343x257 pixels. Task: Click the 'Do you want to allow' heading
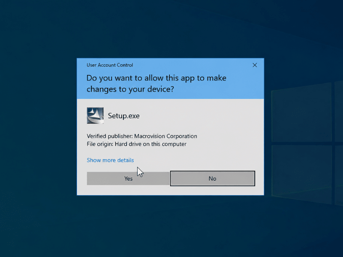(156, 84)
